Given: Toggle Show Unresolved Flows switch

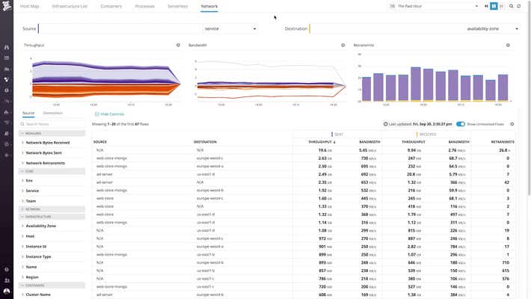Looking at the screenshot, I should point(461,124).
